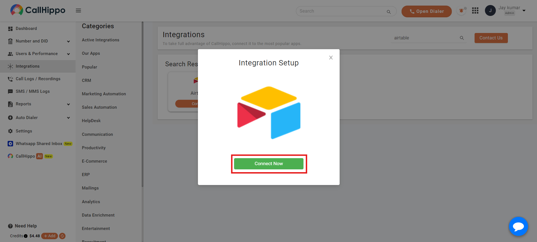The image size is (537, 242).
Task: Click Need Help
Action: (x=26, y=226)
